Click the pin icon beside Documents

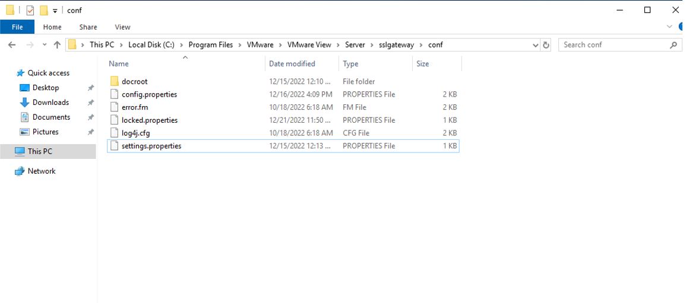[90, 117]
